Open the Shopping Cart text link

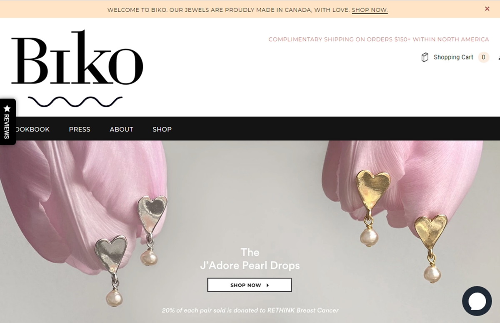(453, 57)
